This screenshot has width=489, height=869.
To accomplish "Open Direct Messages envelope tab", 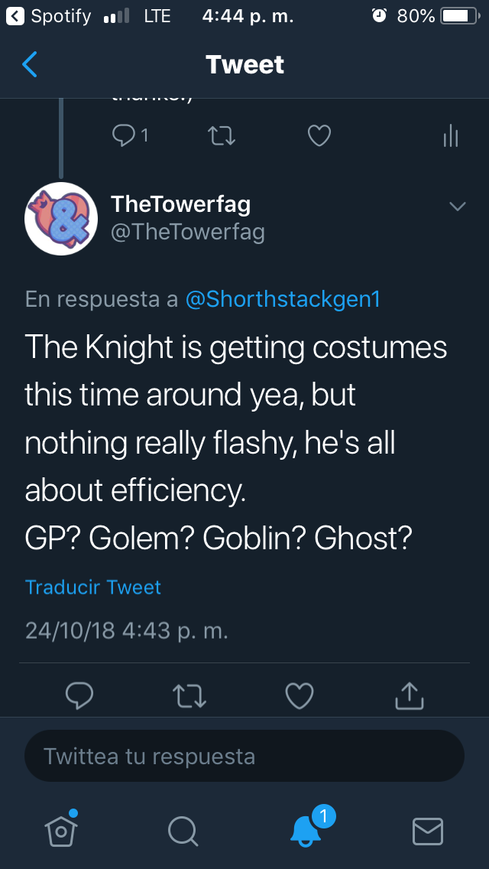I will tap(428, 830).
